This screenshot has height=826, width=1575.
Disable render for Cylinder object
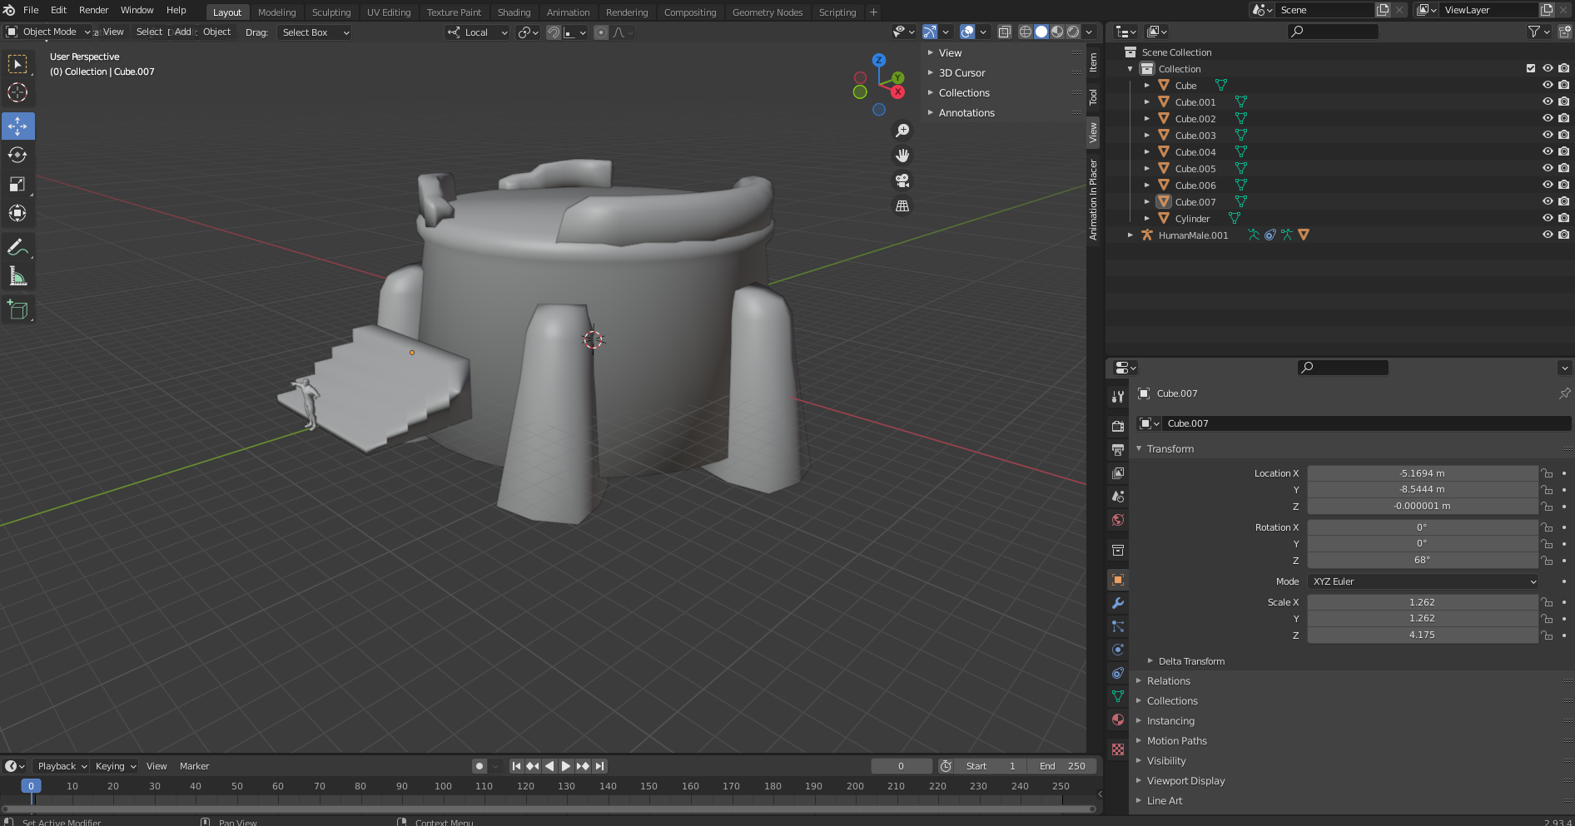click(1564, 218)
